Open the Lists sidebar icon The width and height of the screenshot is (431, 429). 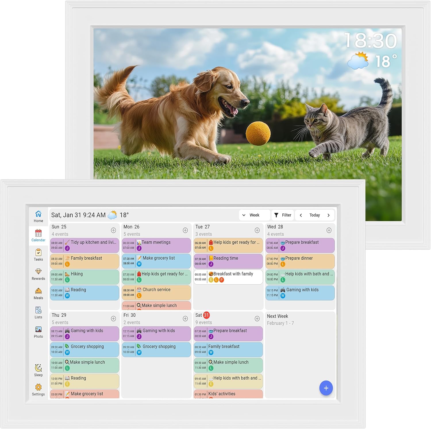click(38, 312)
